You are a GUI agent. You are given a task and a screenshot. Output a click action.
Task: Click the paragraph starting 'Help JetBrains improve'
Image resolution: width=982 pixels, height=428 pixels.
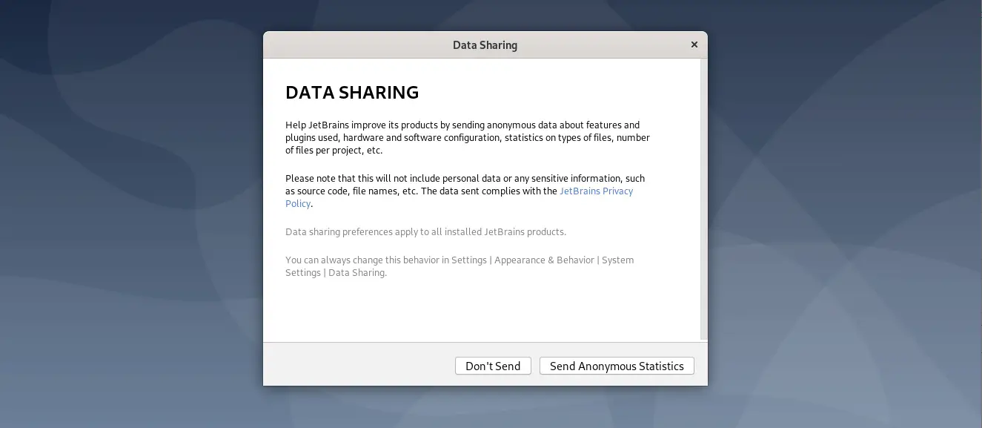pos(468,137)
